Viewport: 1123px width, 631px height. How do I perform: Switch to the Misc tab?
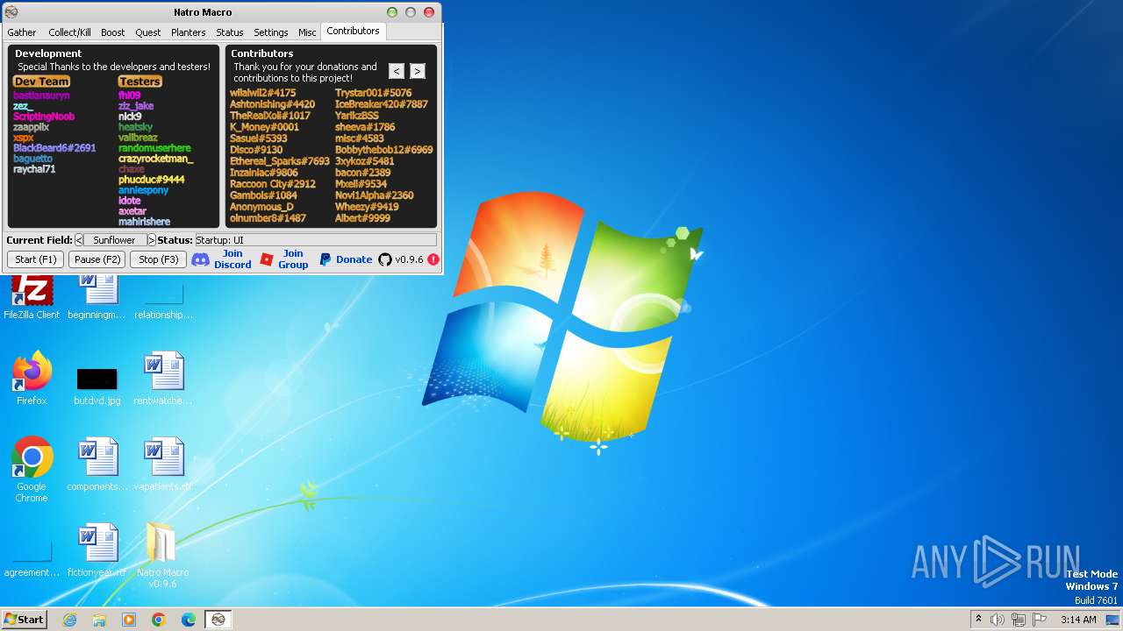click(x=307, y=32)
